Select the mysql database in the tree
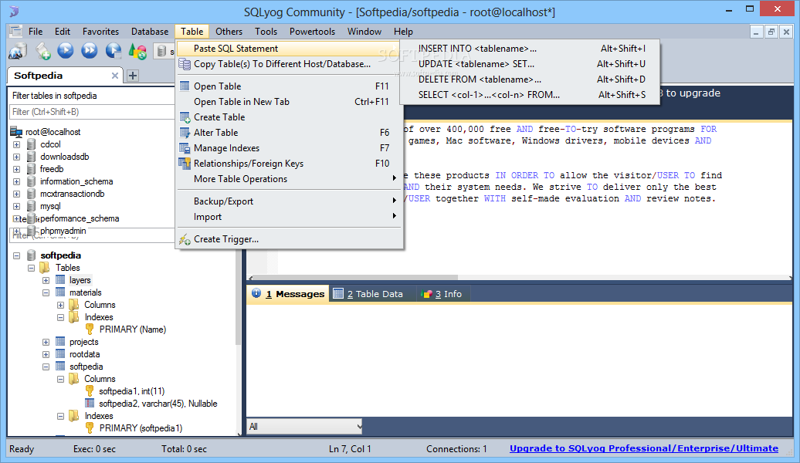This screenshot has height=463, width=800. pos(50,206)
